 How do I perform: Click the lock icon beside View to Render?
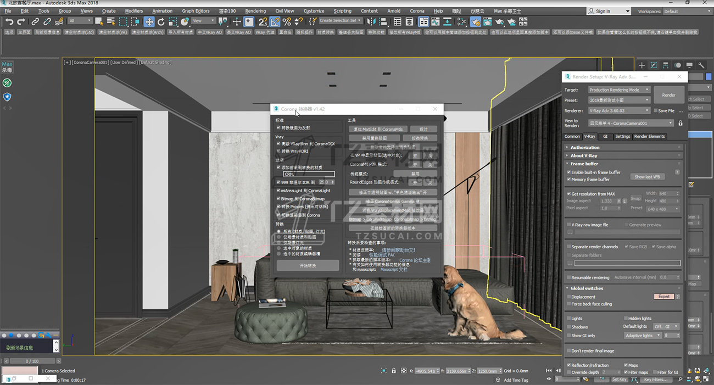coord(680,123)
